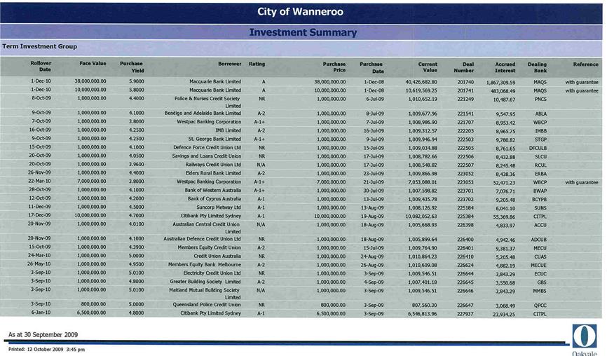Select Members Equity Bank Melbourne
Viewport: 607px width, 356px height.
tap(205, 264)
